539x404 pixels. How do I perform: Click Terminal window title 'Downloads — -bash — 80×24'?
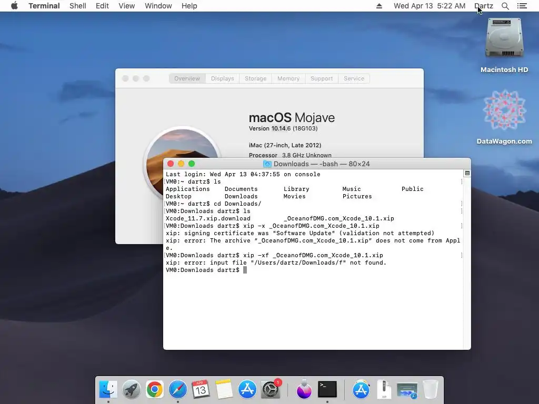pos(322,164)
